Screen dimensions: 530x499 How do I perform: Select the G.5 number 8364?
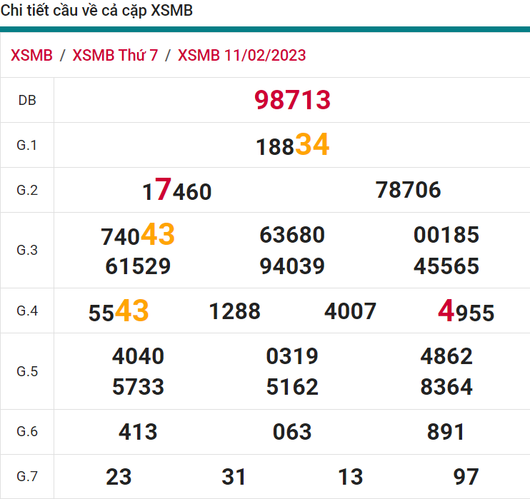[x=446, y=387]
